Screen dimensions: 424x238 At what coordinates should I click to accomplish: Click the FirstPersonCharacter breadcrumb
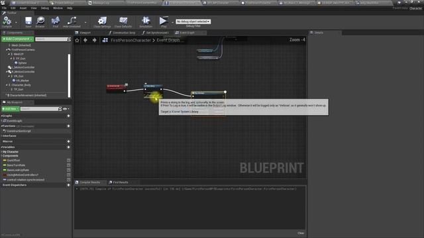[x=131, y=40]
